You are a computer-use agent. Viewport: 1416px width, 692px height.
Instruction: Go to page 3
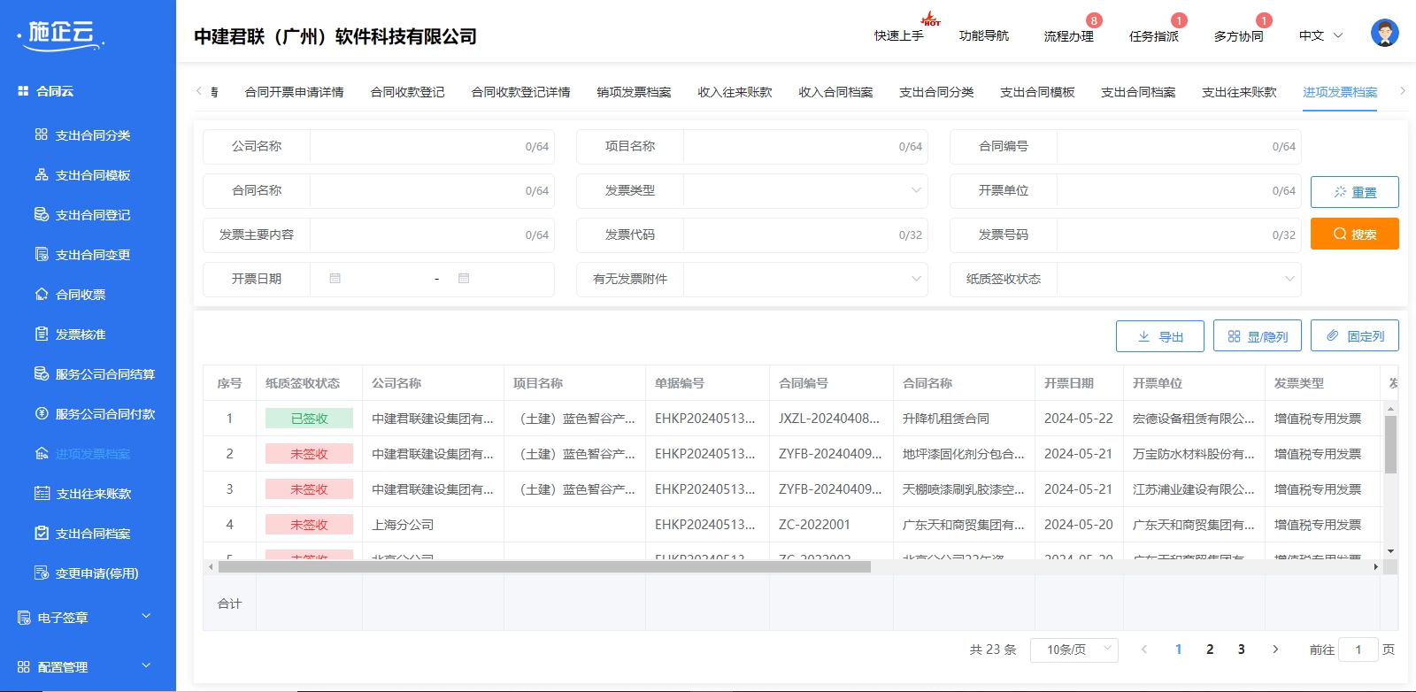coord(1242,650)
